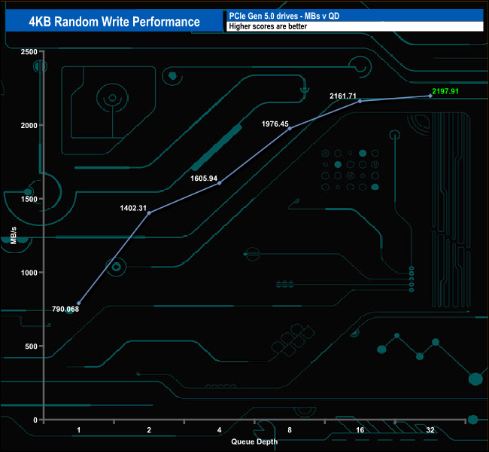The width and height of the screenshot is (489, 452).
Task: Click the 2161.71 data label
Action: click(x=343, y=96)
